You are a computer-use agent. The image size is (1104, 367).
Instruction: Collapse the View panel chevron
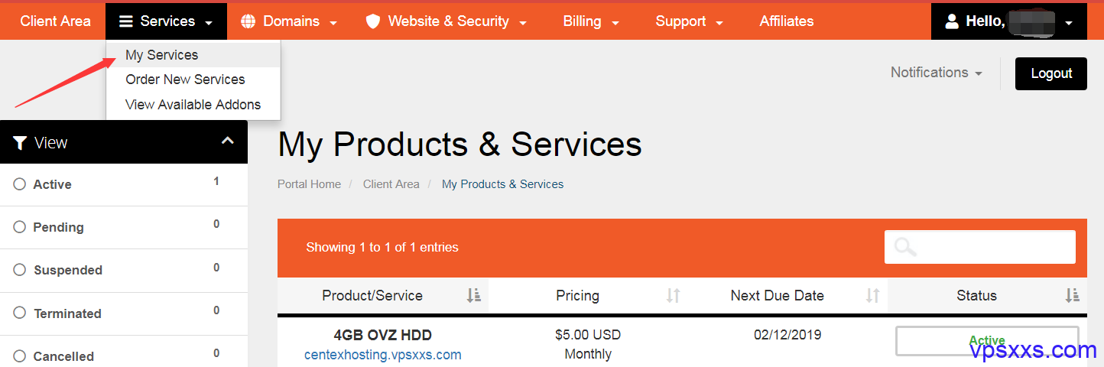228,141
